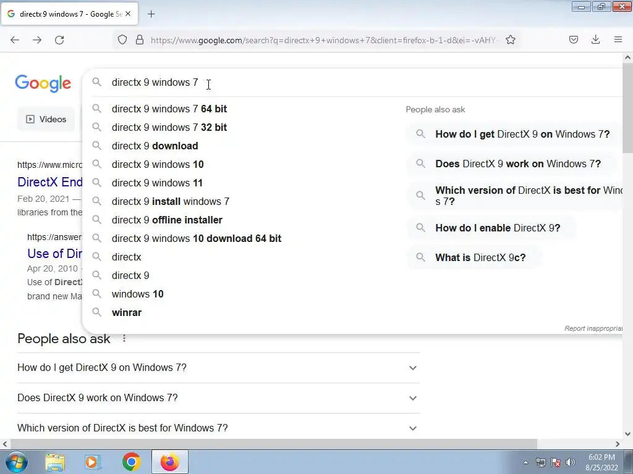Open the volume speaker tray icon
633x474 pixels.
(571, 462)
